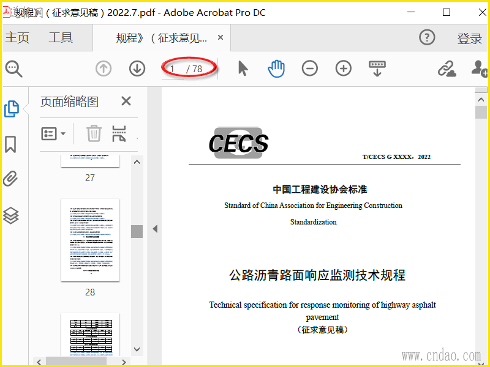490x367 pixels.
Task: Open the page thumbnails panel icon
Action: pyautogui.click(x=12, y=109)
